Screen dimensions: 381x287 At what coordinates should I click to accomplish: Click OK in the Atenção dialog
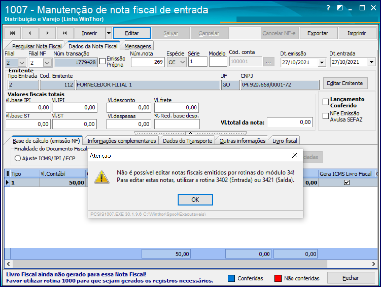pyautogui.click(x=195, y=200)
